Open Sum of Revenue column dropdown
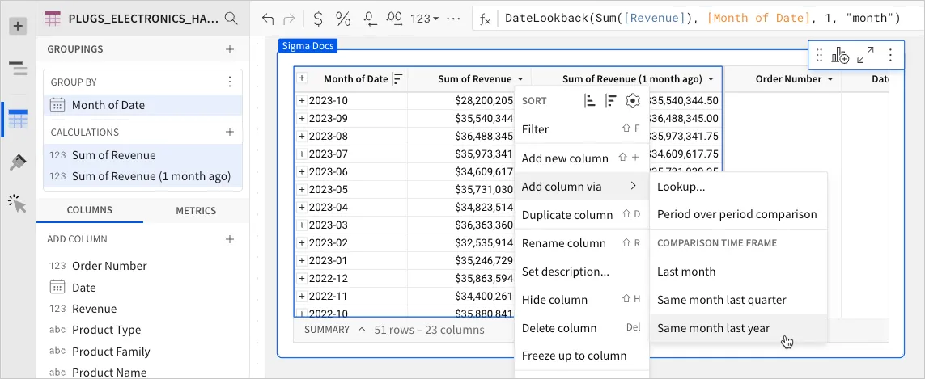This screenshot has width=925, height=379. (x=521, y=79)
